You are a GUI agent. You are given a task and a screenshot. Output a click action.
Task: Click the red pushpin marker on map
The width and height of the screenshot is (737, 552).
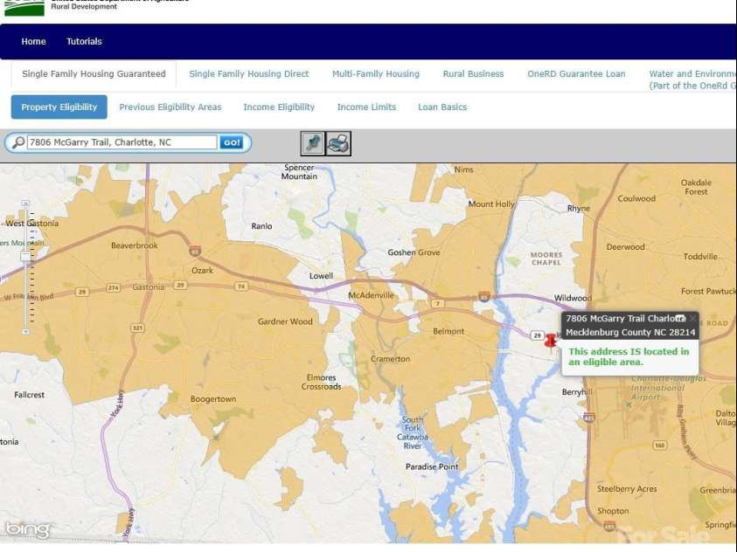coord(551,340)
